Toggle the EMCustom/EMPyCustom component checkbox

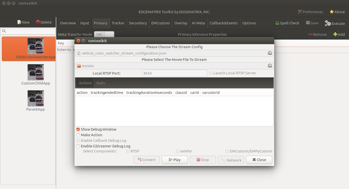[227, 151]
